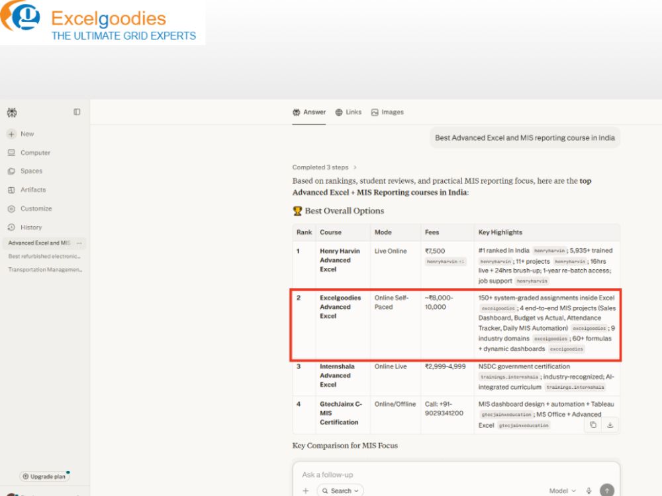
Task: Click the 'Best Overall Options' heading
Action: [338, 211]
